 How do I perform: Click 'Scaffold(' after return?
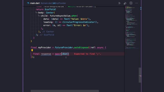(x=50, y=9)
